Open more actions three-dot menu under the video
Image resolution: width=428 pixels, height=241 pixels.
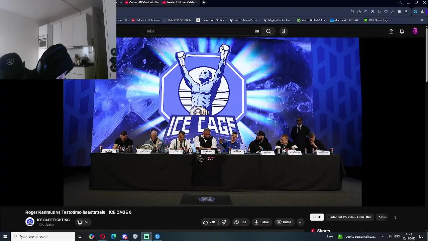[301, 222]
